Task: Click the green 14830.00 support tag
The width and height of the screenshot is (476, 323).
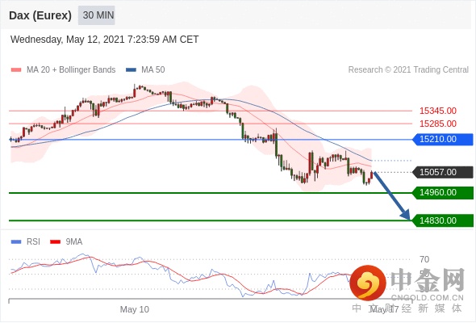Action: click(443, 220)
